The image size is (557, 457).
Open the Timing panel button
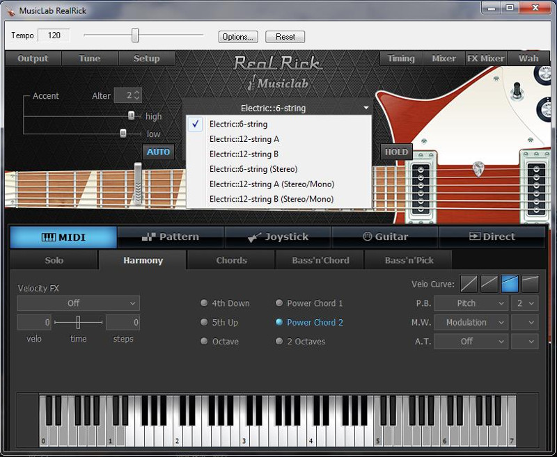(x=401, y=58)
